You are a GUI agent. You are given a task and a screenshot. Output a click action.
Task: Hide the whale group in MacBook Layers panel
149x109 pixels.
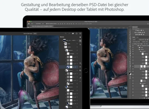point(133,47)
